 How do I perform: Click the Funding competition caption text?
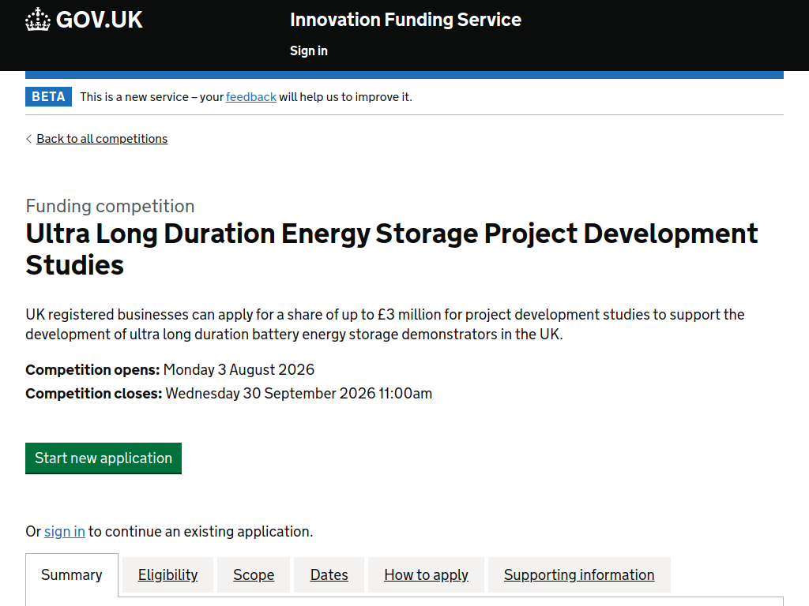click(110, 206)
